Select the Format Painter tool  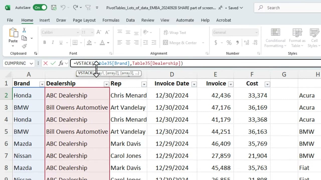(24, 46)
